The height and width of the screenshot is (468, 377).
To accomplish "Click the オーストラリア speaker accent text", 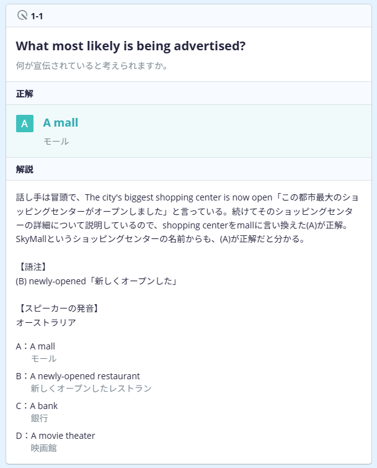I will 46,322.
